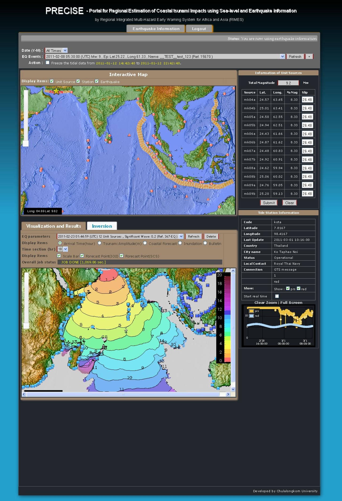Click the blue rad legend swatch
This screenshot has width=342, height=501.
pos(251,316)
